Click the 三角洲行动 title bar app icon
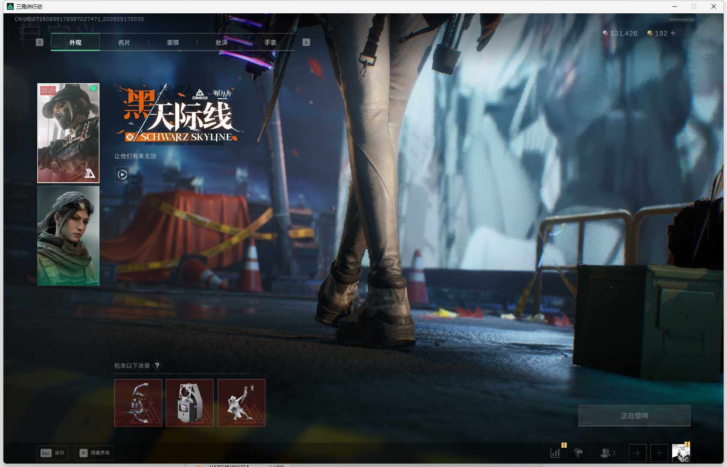The height and width of the screenshot is (467, 727). tap(10, 6)
